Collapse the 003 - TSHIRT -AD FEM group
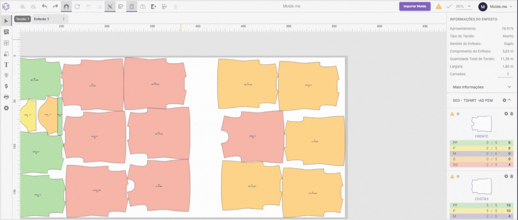518x220 pixels. point(509,100)
